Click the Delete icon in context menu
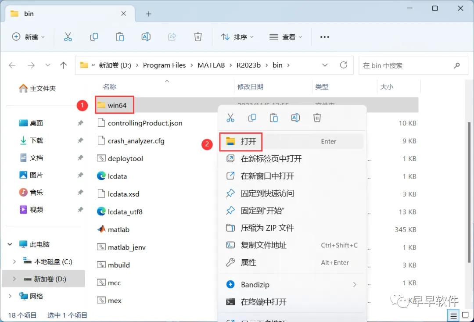 click(x=317, y=118)
